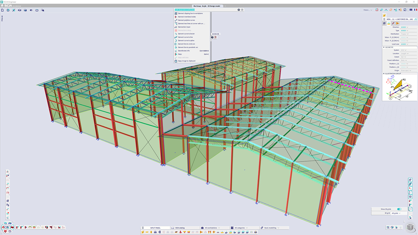
Task: Click the SCIA logo icon at top left
Action: tap(2, 6)
